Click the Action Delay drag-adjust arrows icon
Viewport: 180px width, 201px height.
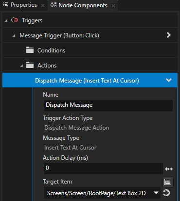pyautogui.click(x=169, y=169)
